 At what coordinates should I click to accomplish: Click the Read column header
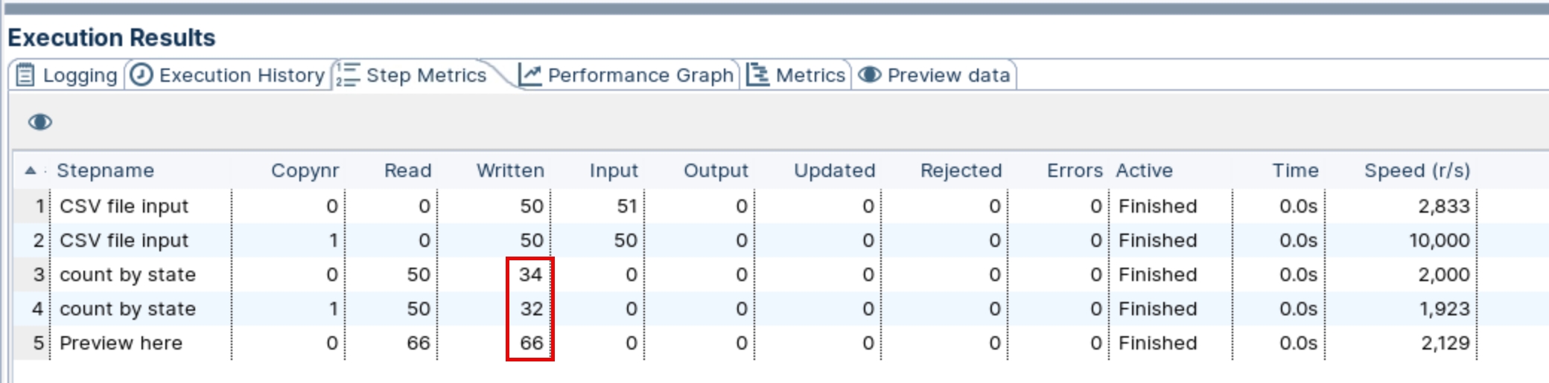click(x=407, y=170)
